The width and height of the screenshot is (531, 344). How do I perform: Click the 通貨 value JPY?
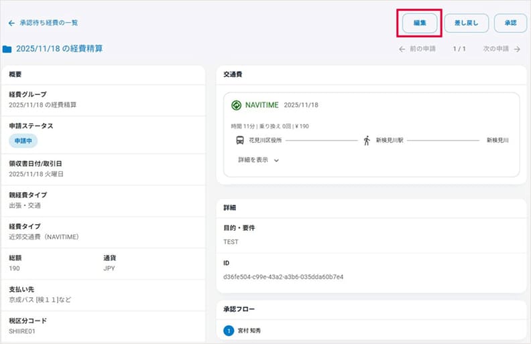109,268
